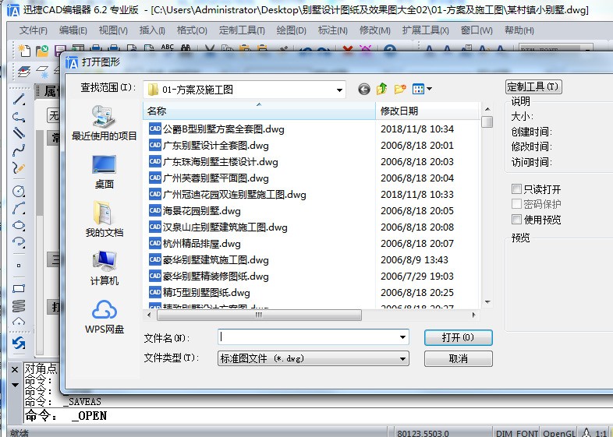Open the view menu dropdown arrow

pyautogui.click(x=429, y=90)
